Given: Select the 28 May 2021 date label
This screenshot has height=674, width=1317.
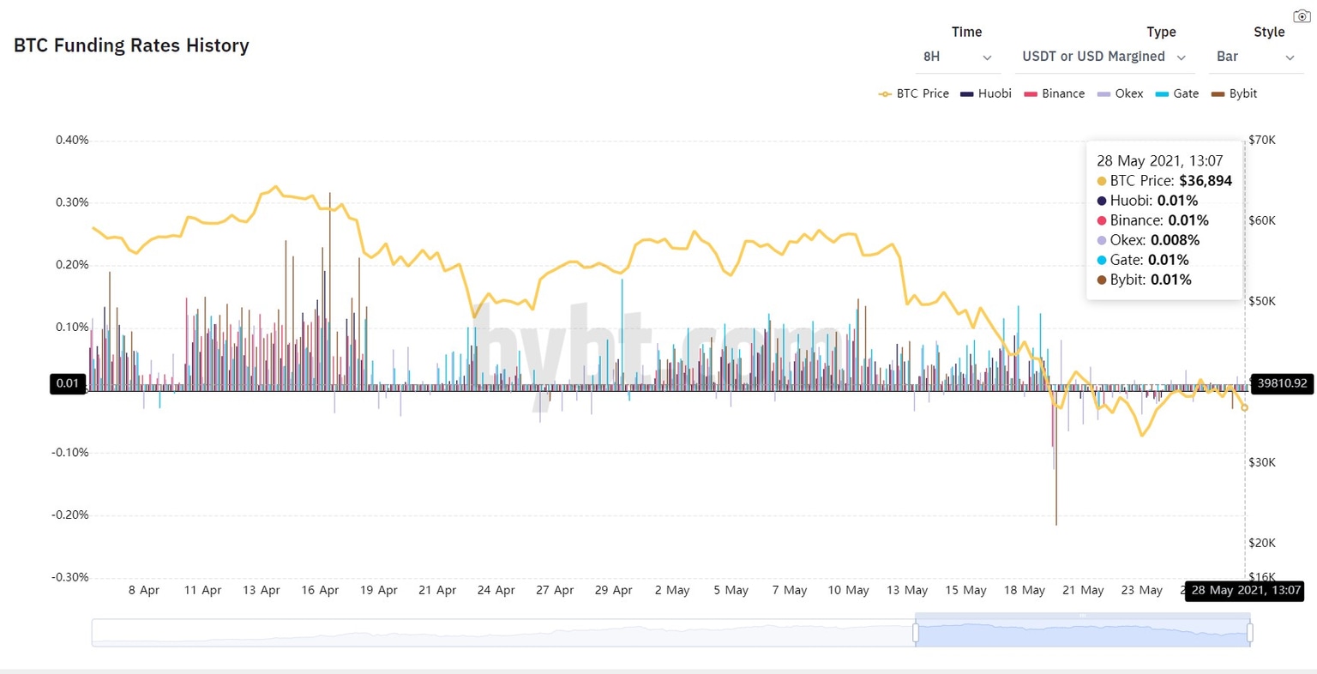Looking at the screenshot, I should (x=1245, y=591).
